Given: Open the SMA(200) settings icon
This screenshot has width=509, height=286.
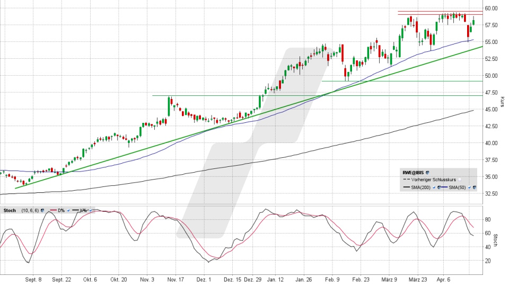Looking at the screenshot, I should 438,187.
